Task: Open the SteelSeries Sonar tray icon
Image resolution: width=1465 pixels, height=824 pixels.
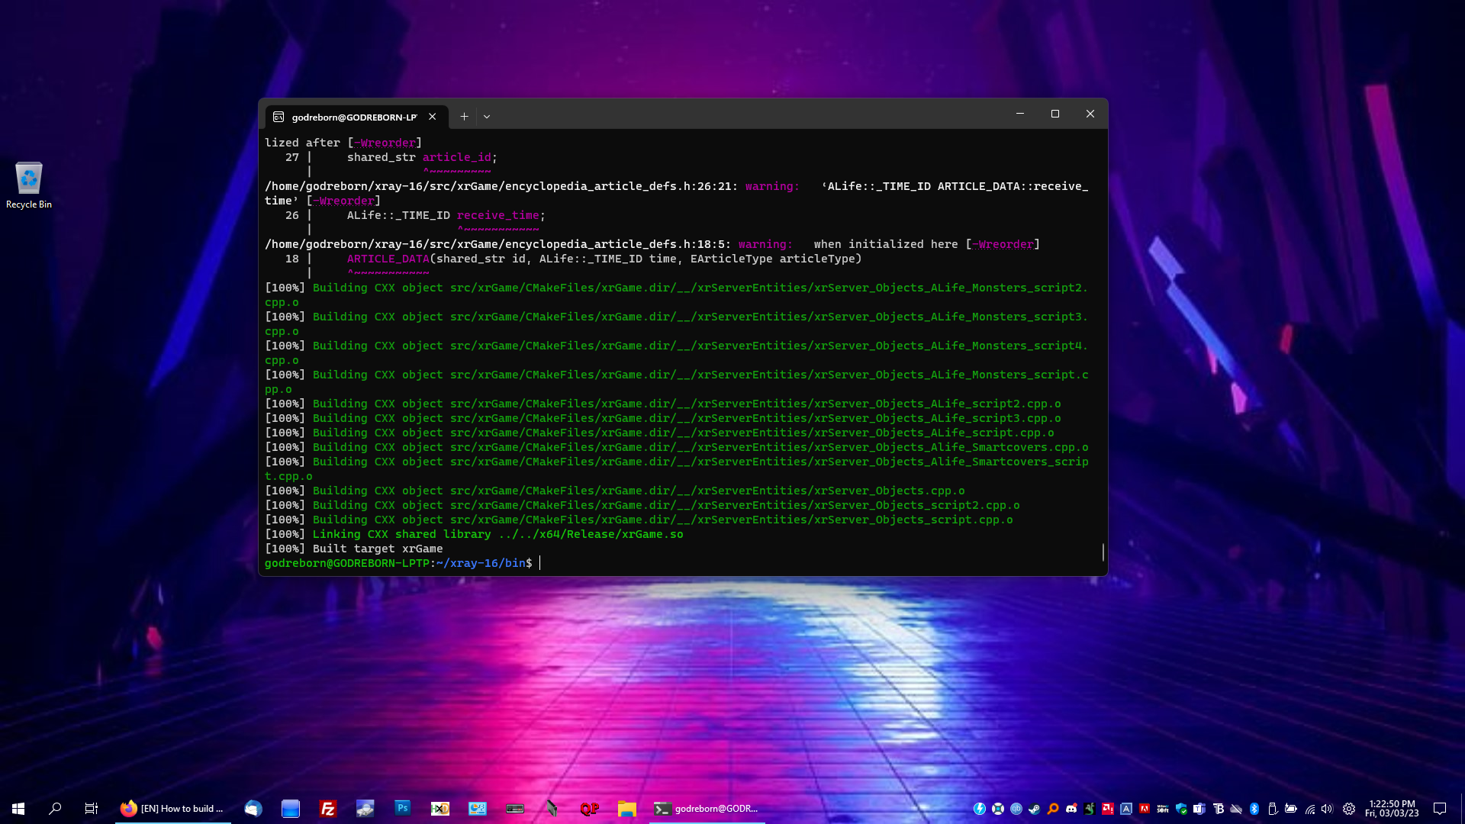Action: [998, 809]
